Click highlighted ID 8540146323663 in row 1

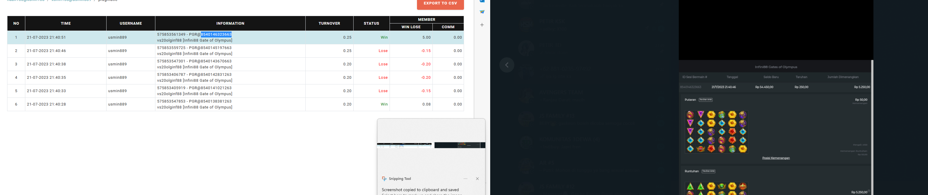216,34
